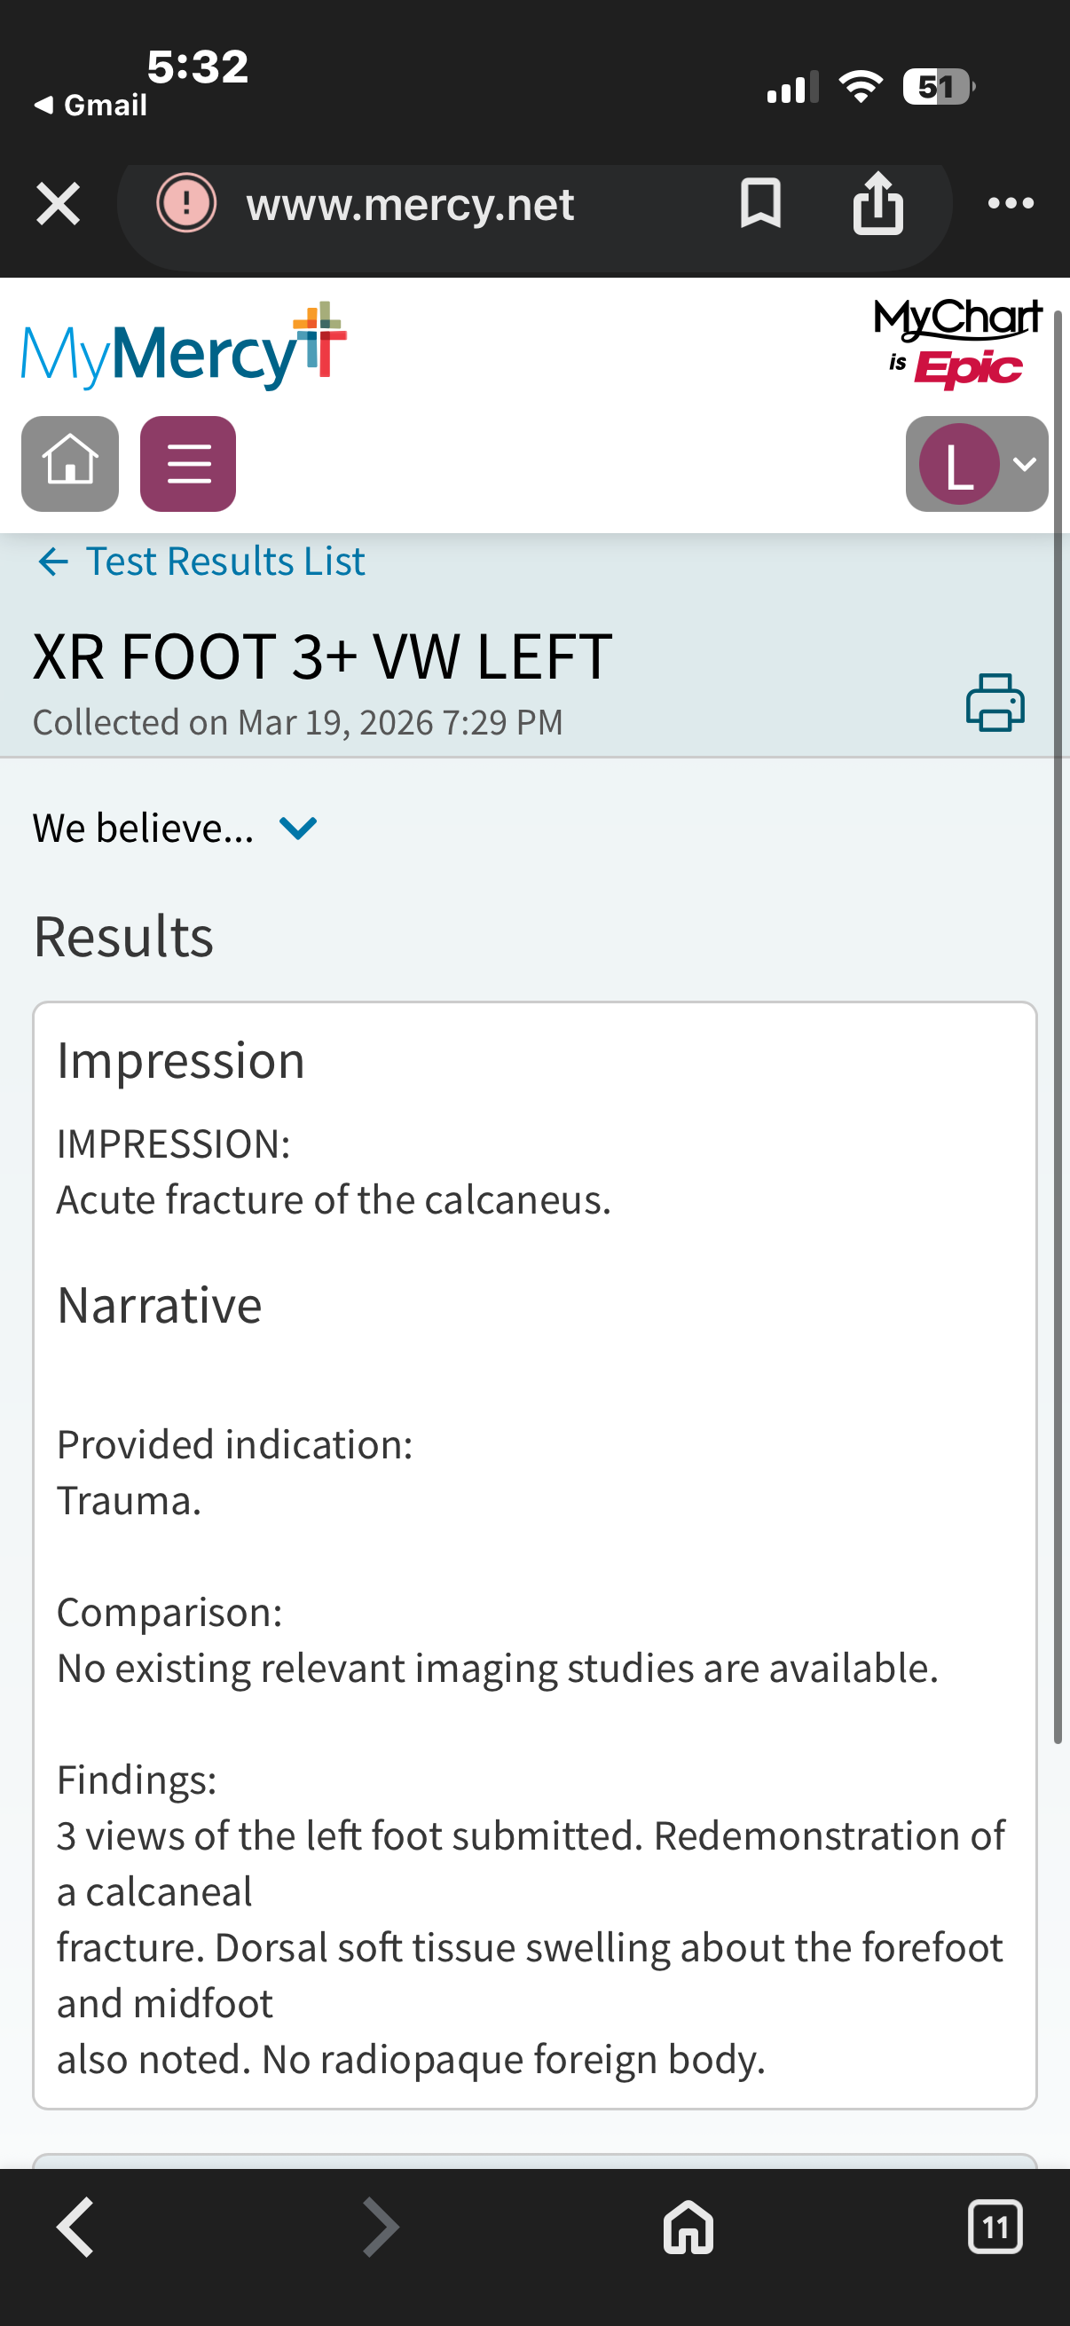Navigate forward with bottom arrow
This screenshot has width=1070, height=2326.
tap(380, 2228)
